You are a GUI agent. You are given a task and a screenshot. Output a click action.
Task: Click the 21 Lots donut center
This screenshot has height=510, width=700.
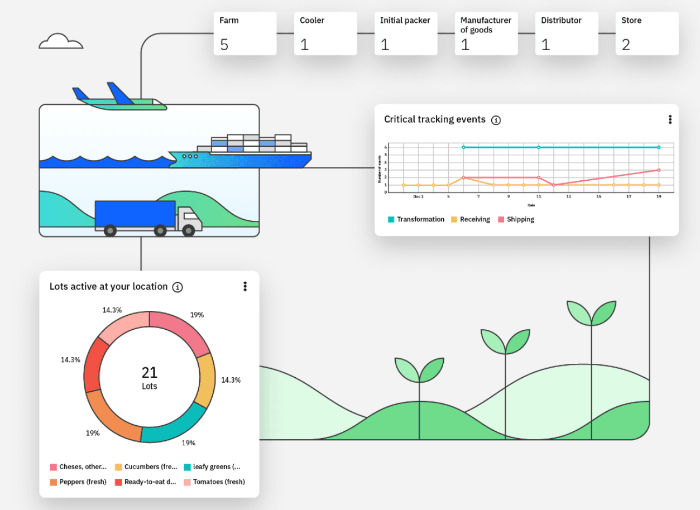coord(150,377)
